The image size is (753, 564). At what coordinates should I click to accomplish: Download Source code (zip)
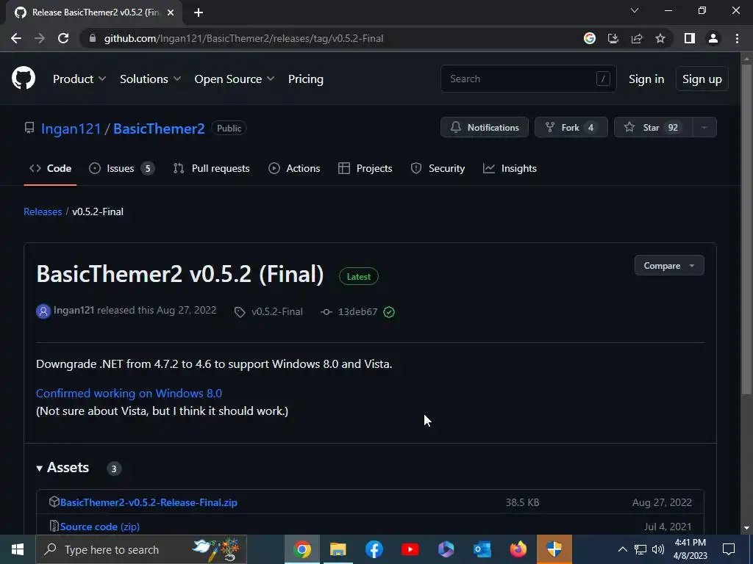[x=100, y=526]
